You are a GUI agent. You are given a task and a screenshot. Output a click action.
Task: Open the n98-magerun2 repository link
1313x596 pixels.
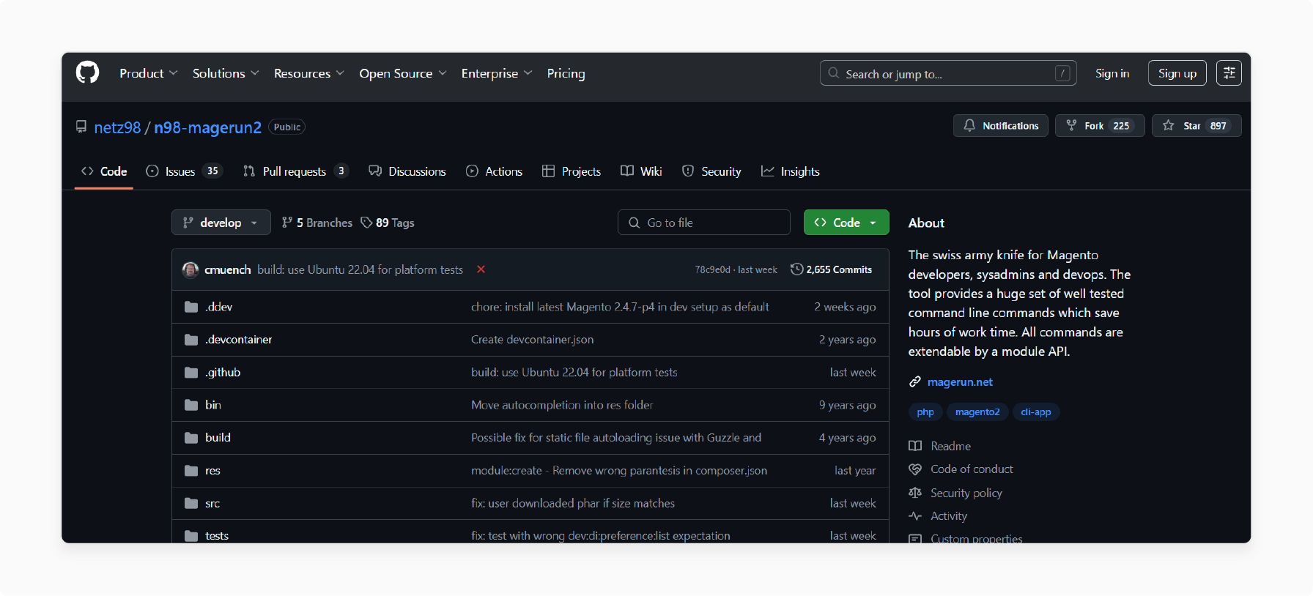(207, 127)
